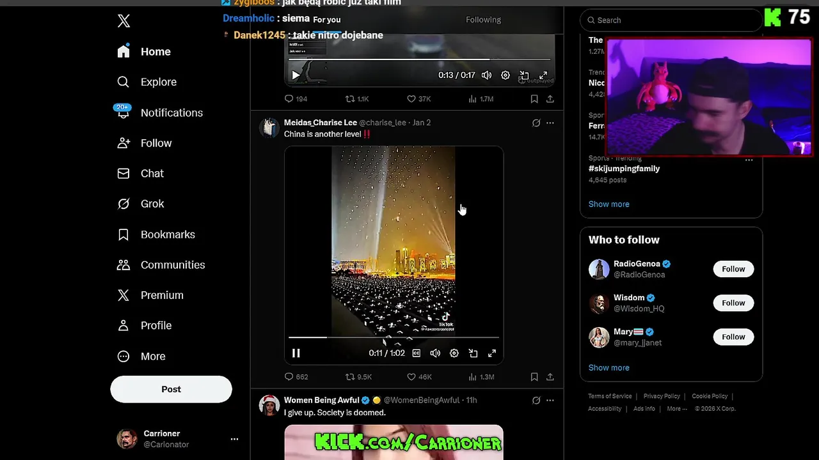Follow RadioGenoa

click(733, 269)
